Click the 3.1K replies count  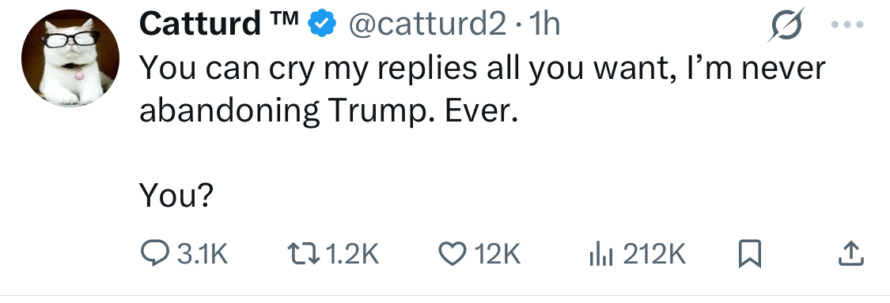click(x=203, y=253)
